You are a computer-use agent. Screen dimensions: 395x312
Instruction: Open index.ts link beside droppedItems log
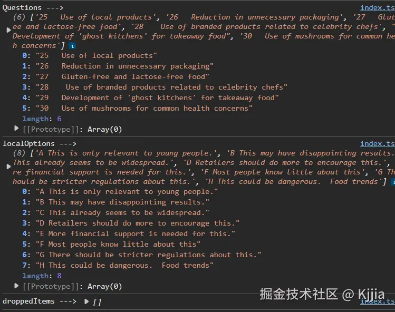[377, 301]
